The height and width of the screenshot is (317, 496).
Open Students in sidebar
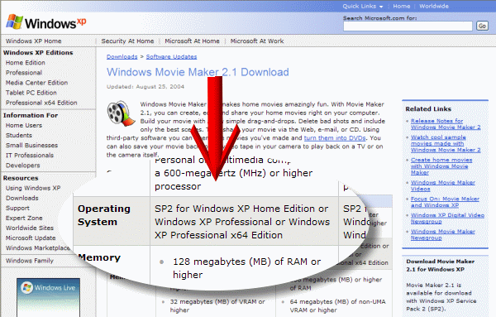[19, 135]
